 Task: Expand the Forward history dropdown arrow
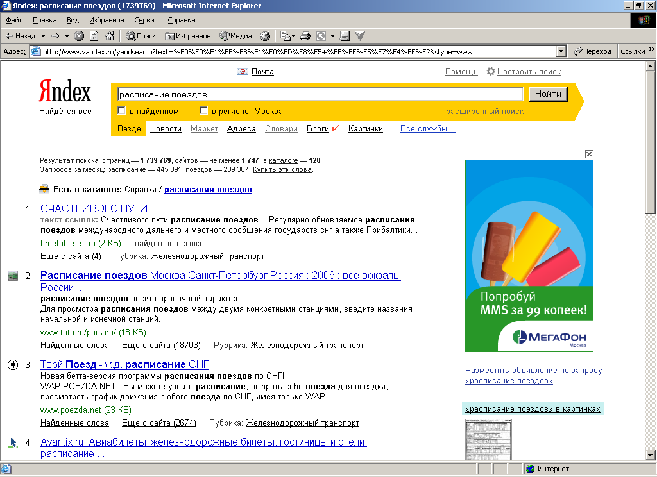(67, 36)
